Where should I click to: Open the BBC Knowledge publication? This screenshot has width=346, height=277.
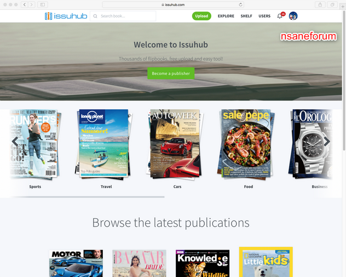[203, 263]
